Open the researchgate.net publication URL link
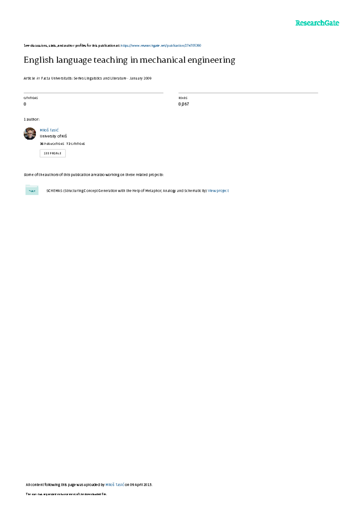The width and height of the screenshot is (357, 505). click(161, 46)
